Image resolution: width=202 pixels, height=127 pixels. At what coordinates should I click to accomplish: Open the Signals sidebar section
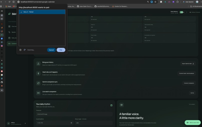(12, 32)
